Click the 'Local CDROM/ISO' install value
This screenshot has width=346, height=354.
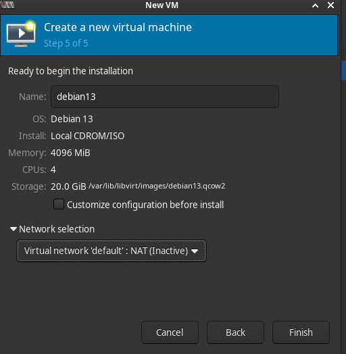click(88, 136)
